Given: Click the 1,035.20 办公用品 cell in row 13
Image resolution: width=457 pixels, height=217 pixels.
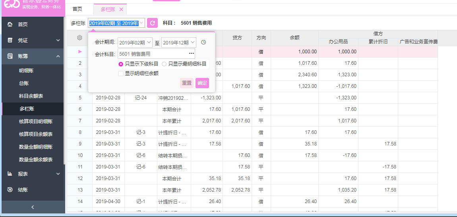Looking at the screenshot, I should tap(338, 190).
